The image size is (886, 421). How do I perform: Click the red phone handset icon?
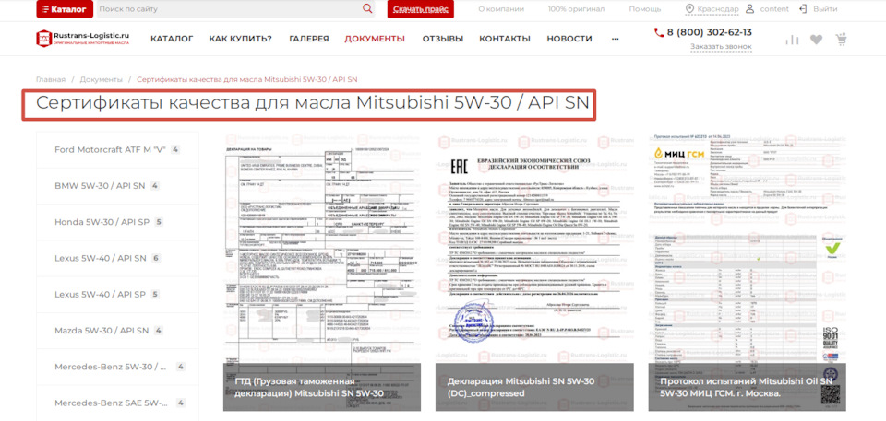(658, 33)
